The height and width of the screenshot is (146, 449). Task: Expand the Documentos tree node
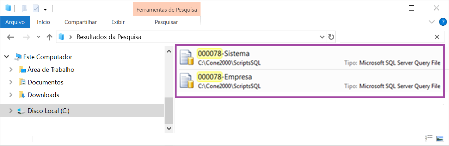pos(11,82)
